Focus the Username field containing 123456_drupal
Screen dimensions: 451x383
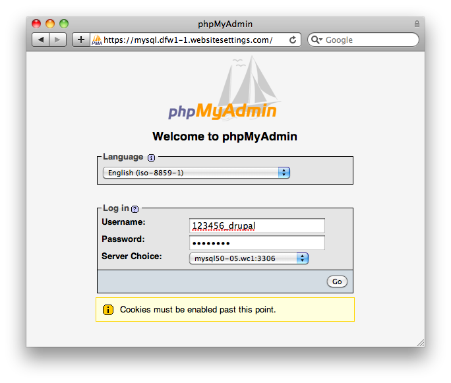[x=257, y=225]
